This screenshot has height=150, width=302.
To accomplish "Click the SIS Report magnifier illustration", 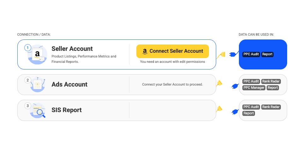I will tap(38, 110).
